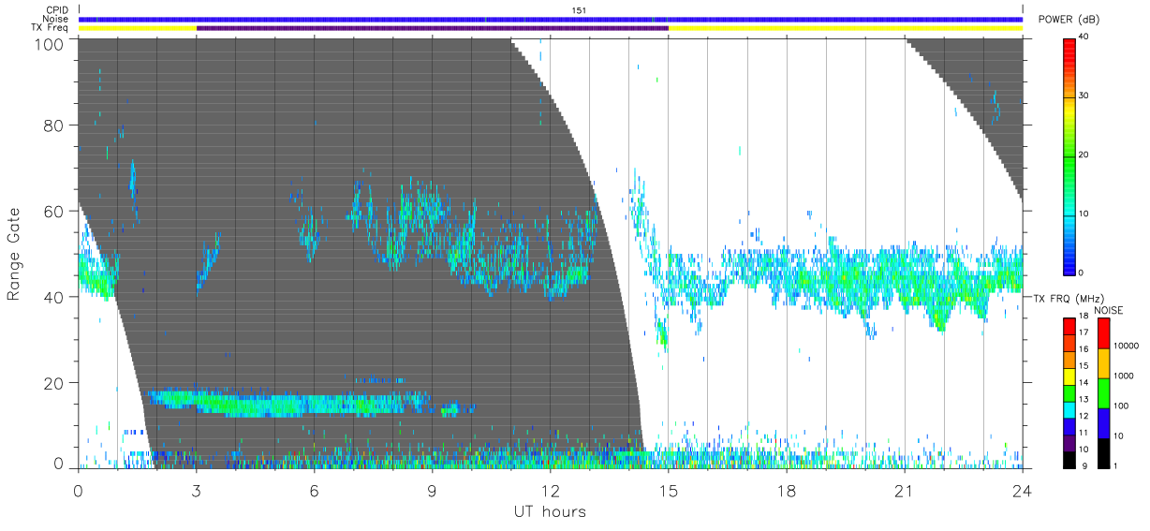Click the 24 tick label on UT hours axis

point(1023,491)
